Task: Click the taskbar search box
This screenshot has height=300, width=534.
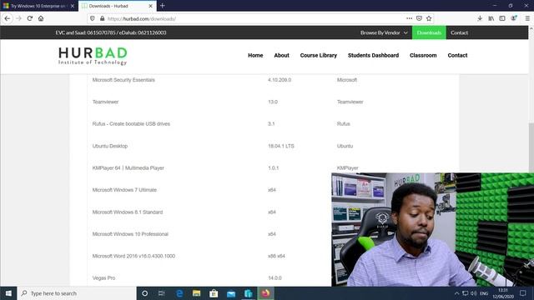Action: 77,293
